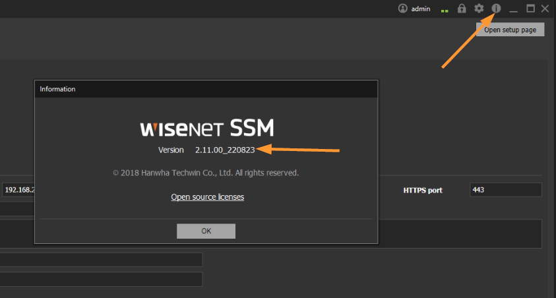Click the Hanwha Techwin copyright text
The image size is (556, 298).
206,173
